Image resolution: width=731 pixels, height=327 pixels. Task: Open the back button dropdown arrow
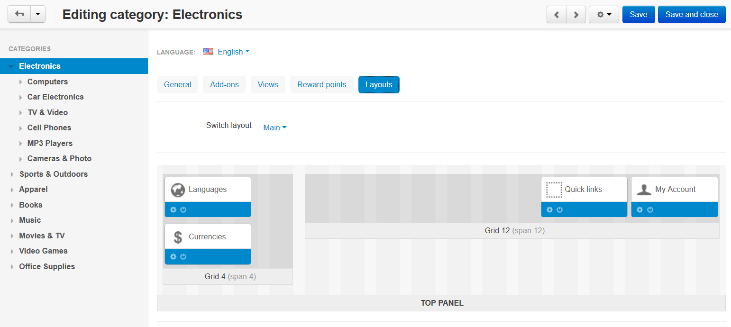pyautogui.click(x=38, y=14)
